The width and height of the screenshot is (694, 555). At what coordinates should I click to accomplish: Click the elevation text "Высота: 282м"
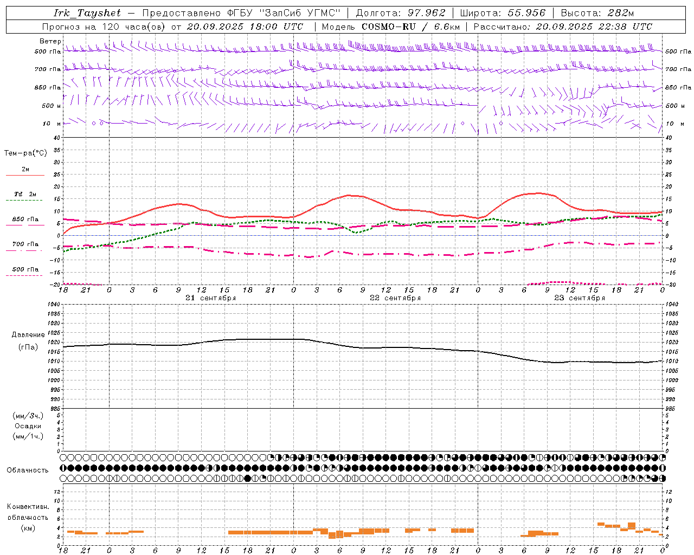597,13
